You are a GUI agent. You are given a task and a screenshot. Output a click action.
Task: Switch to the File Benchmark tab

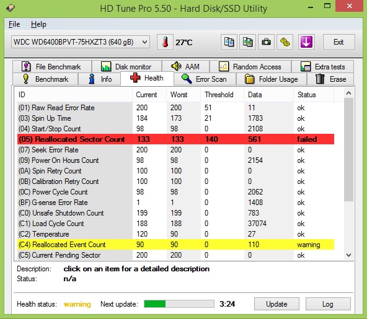(52, 67)
